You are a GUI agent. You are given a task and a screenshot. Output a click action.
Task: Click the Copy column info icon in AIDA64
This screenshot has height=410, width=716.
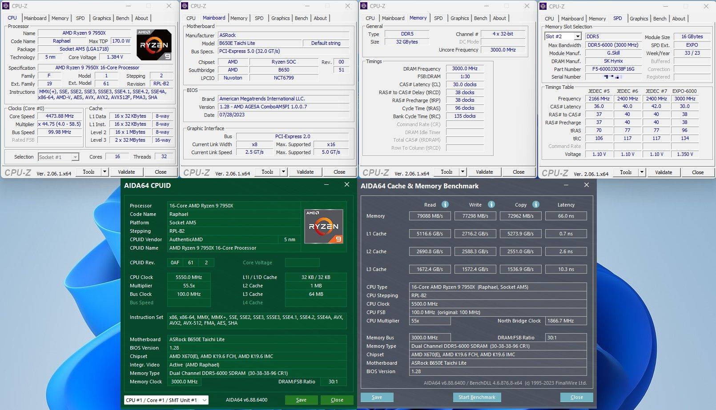click(536, 204)
